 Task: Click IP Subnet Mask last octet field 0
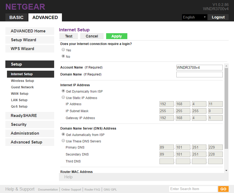pyautogui.click(x=215, y=111)
